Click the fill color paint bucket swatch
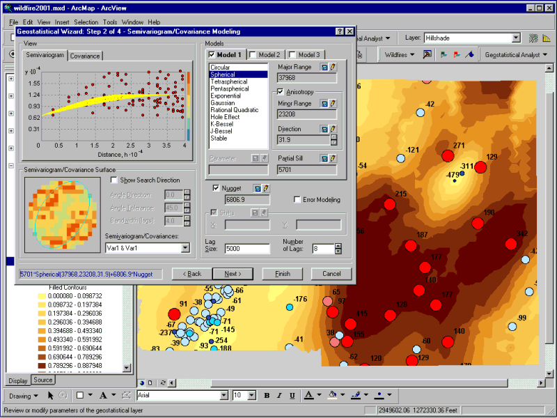The width and height of the screenshot is (557, 418). tap(333, 395)
